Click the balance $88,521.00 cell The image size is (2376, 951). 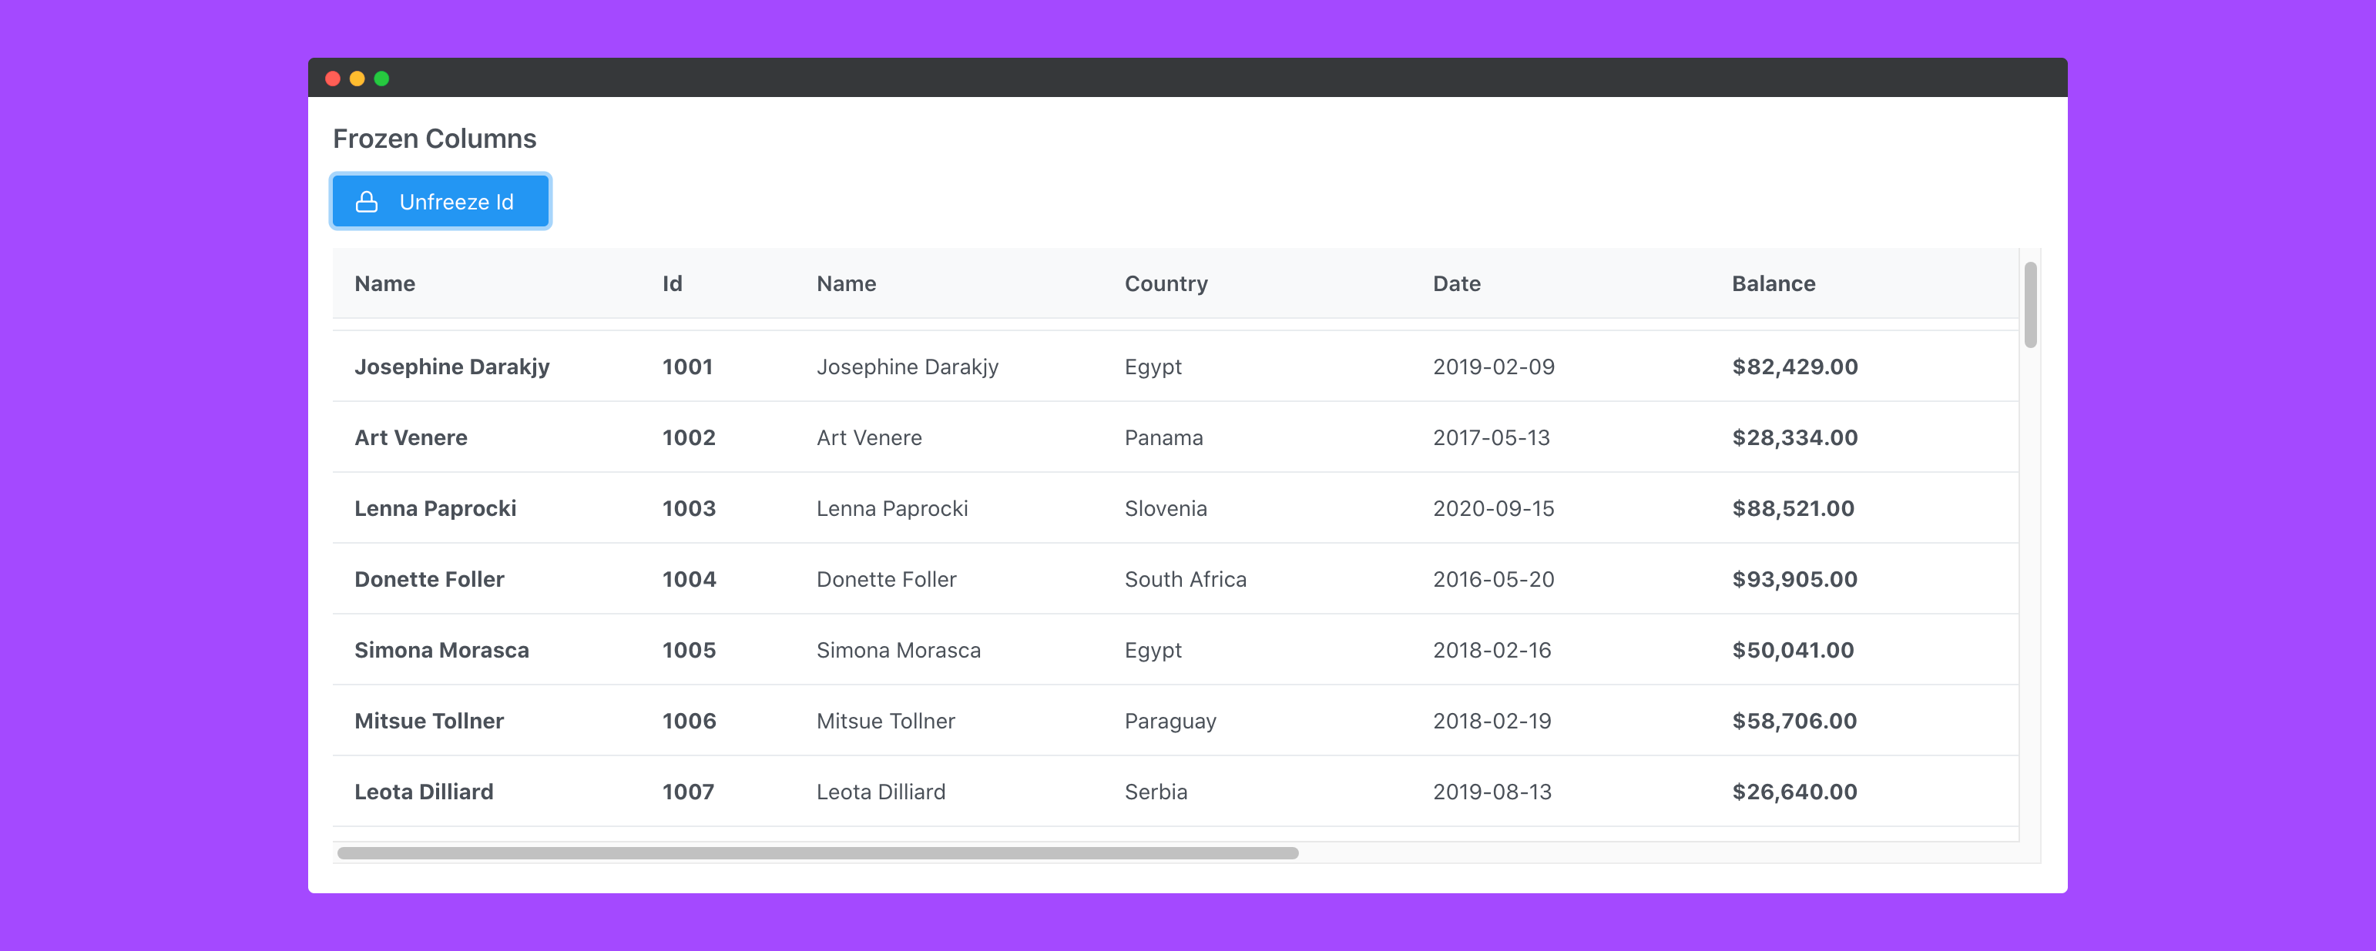pyautogui.click(x=1792, y=509)
